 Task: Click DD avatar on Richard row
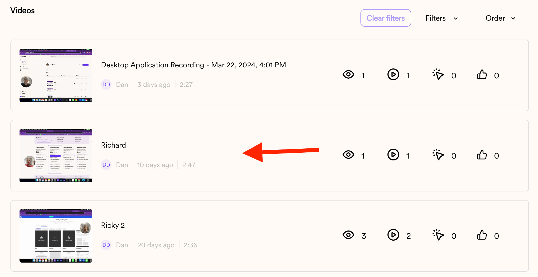pyautogui.click(x=106, y=165)
